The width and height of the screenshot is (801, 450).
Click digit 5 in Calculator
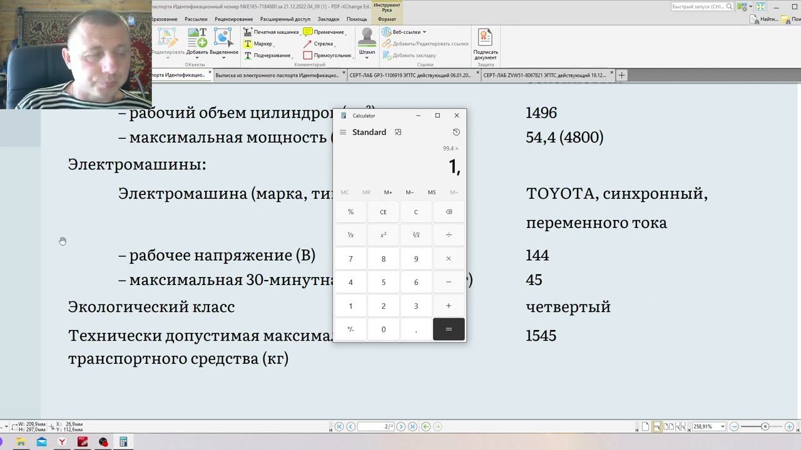pos(384,282)
